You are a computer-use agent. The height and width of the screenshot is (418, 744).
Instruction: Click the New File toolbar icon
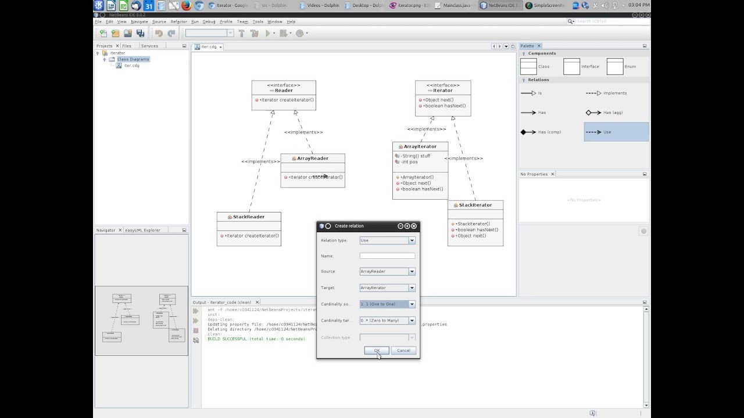pyautogui.click(x=103, y=34)
